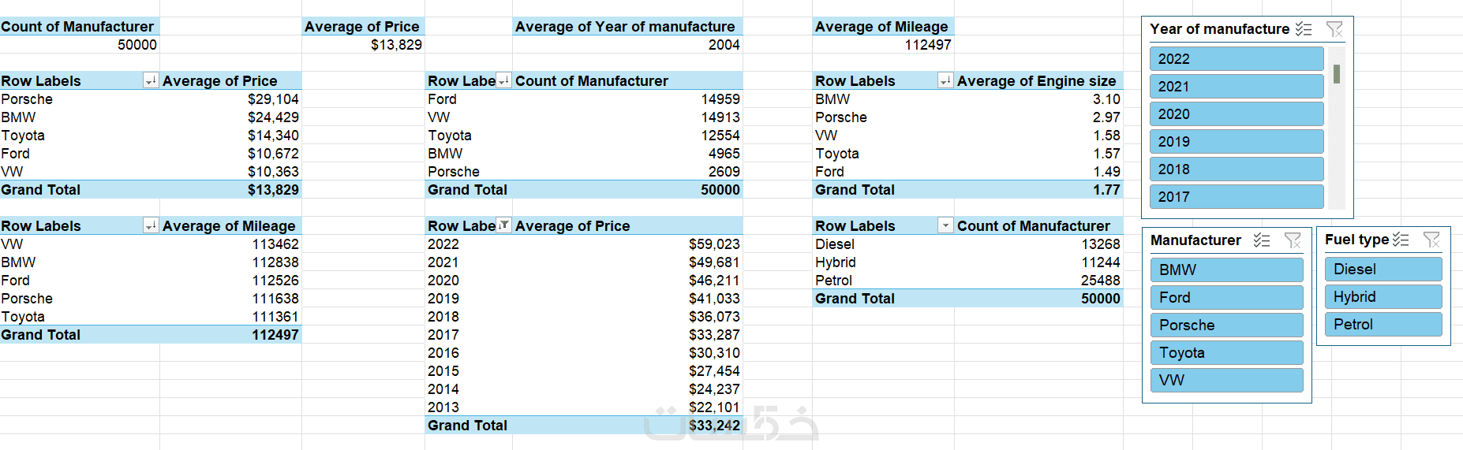Select Diesel count value 13268
The height and width of the screenshot is (450, 1463).
1038,244
